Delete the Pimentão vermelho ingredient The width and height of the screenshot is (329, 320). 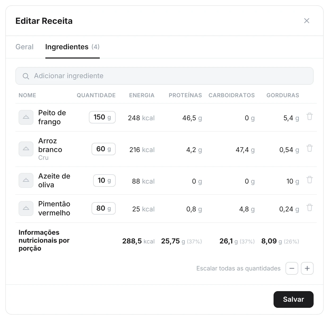(x=310, y=208)
